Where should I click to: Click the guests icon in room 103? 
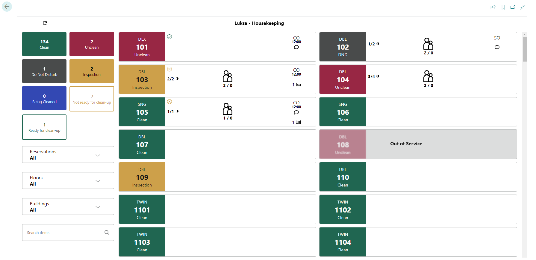point(228,77)
